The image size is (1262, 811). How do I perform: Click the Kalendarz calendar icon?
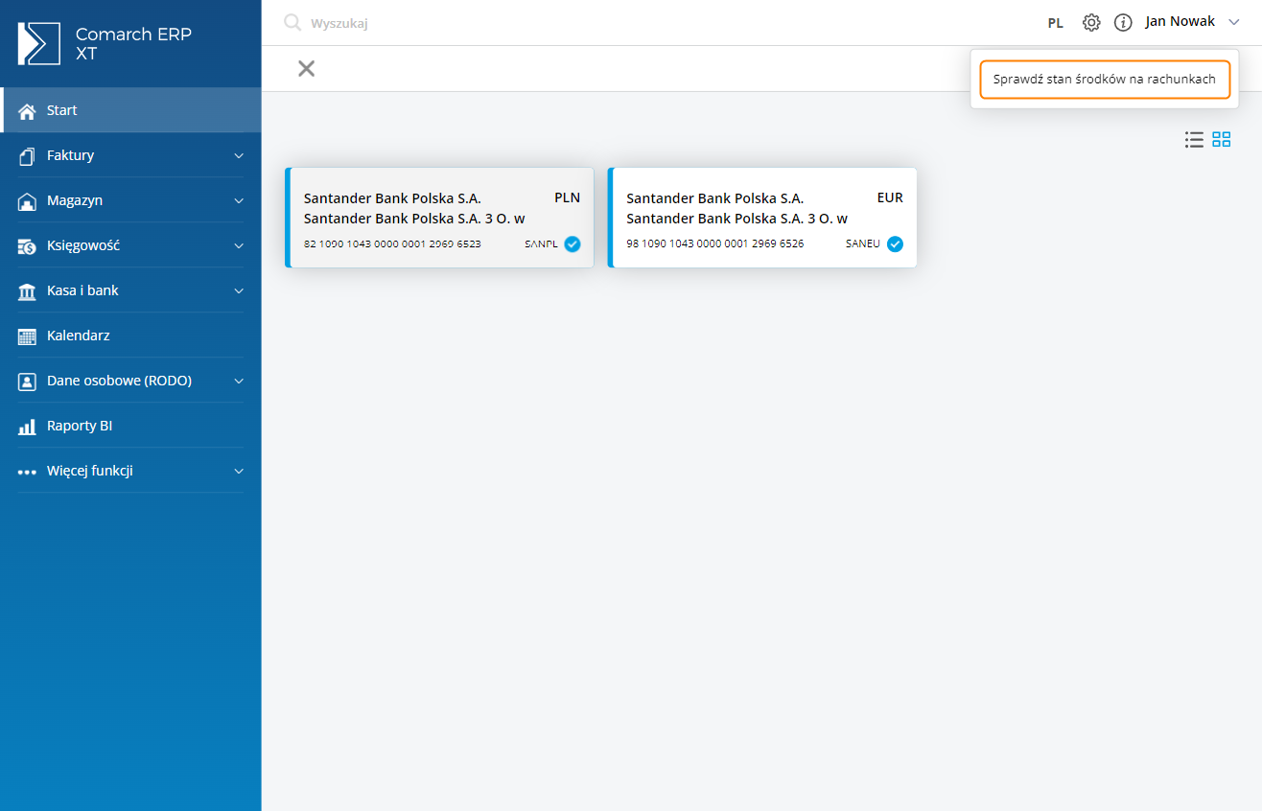(27, 336)
